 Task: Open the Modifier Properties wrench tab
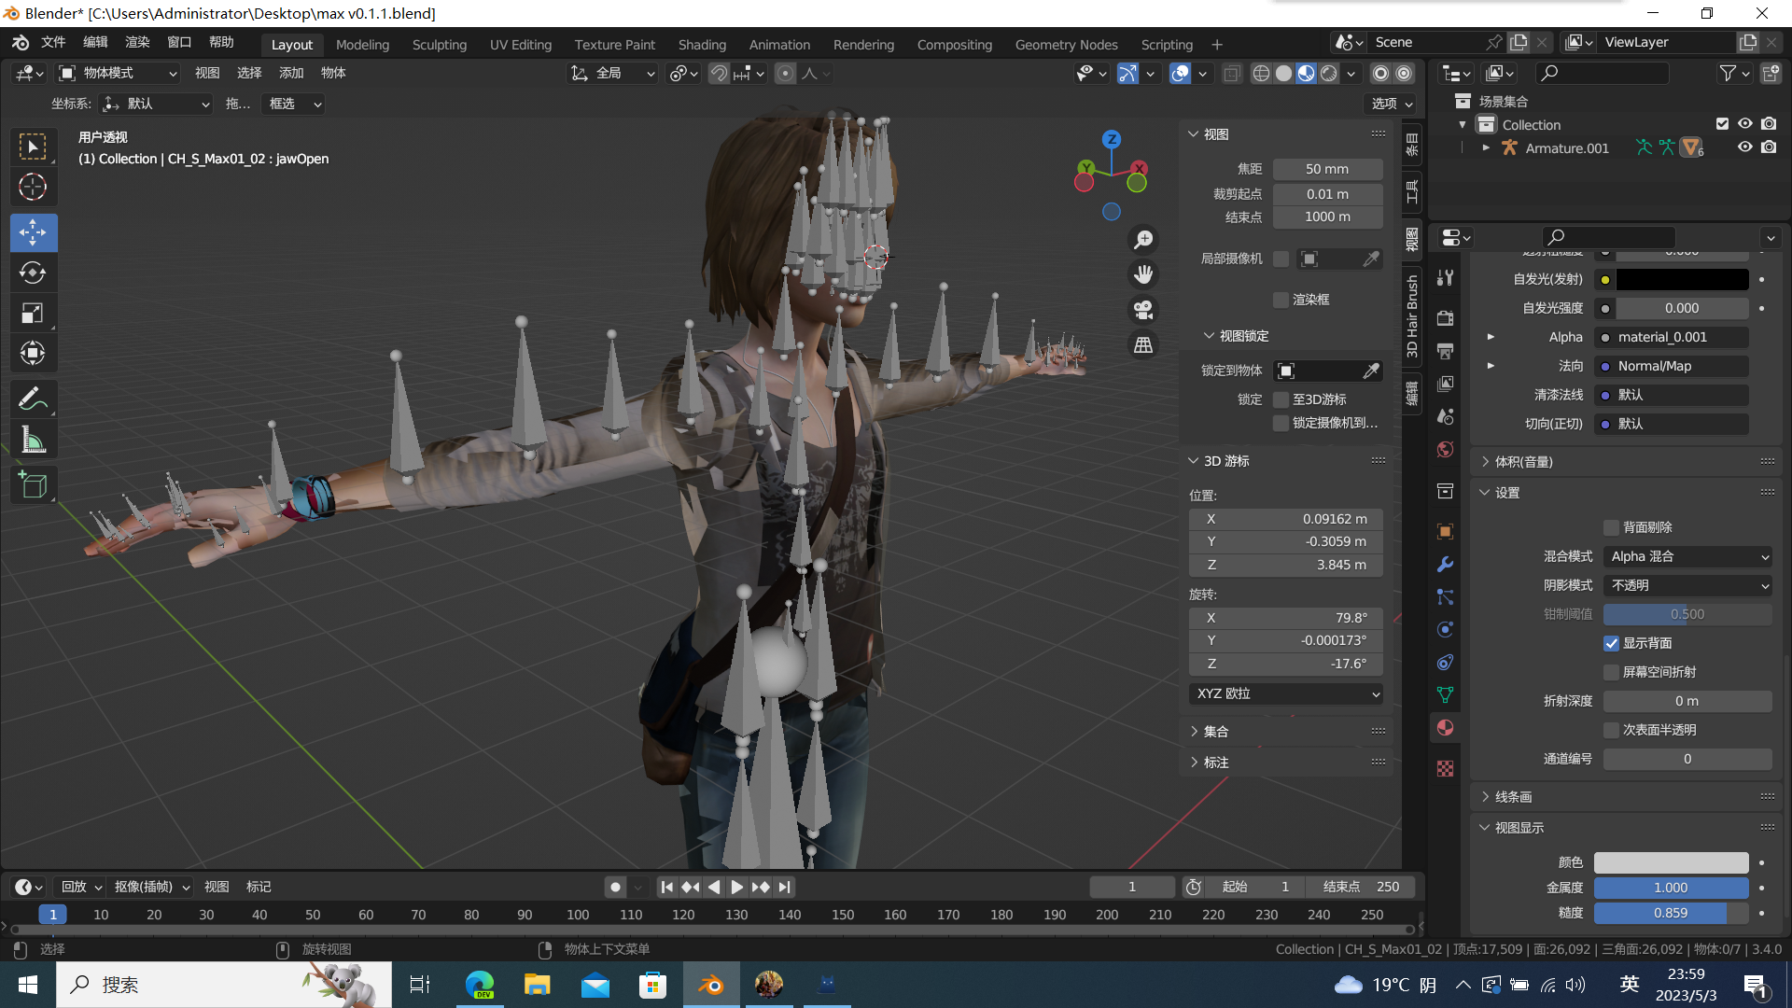pos(1445,564)
